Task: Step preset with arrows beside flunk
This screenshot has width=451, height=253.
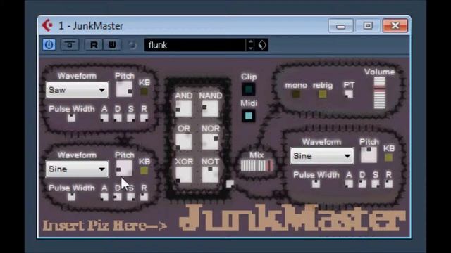Action: (251, 45)
